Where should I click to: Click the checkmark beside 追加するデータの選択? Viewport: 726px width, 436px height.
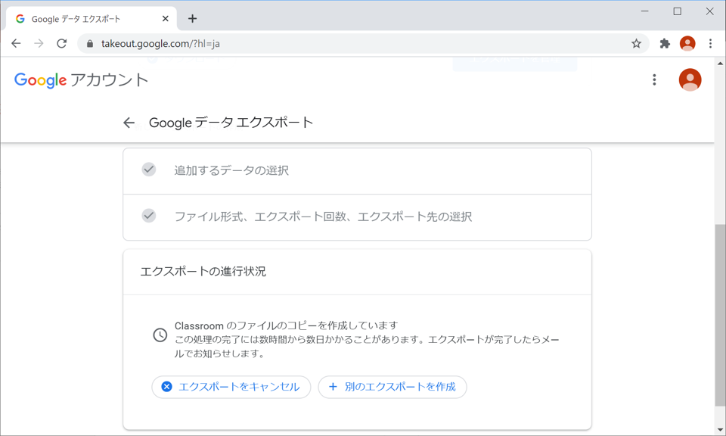[149, 170]
